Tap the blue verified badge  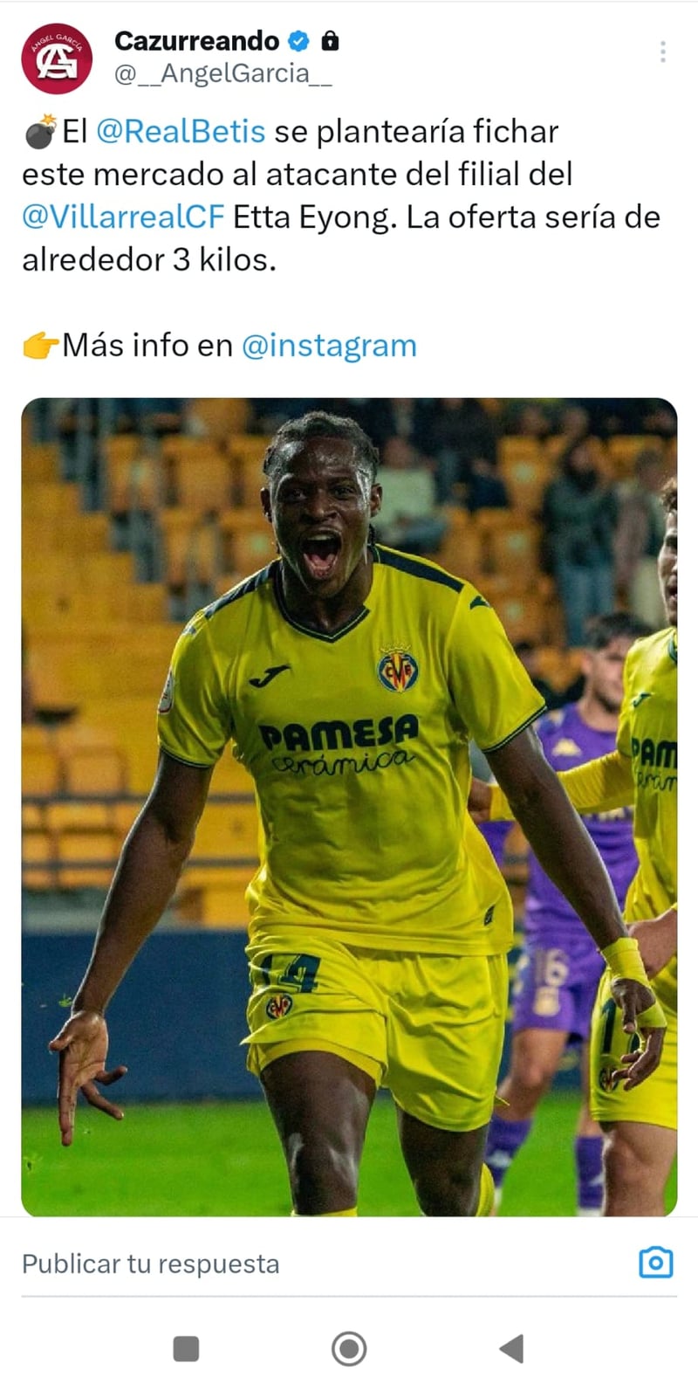pyautogui.click(x=299, y=40)
